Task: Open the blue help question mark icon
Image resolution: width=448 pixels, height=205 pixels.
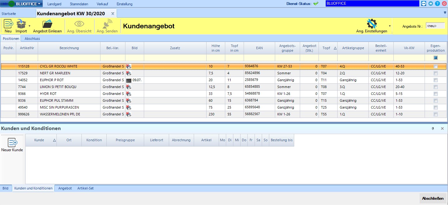Action: click(437, 4)
